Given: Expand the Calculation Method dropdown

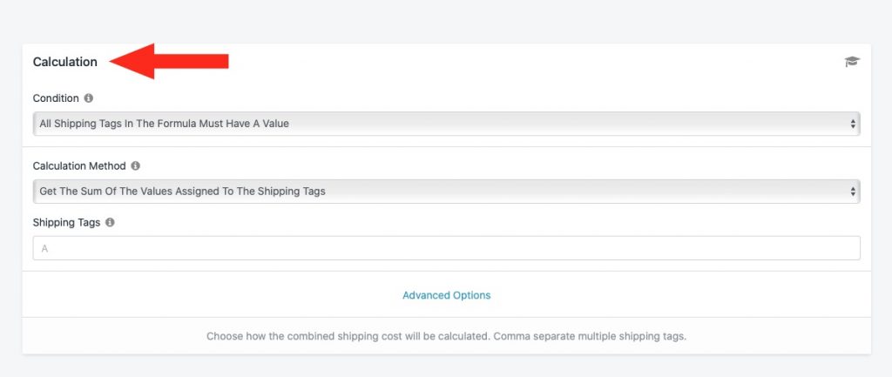Looking at the screenshot, I should [x=446, y=191].
